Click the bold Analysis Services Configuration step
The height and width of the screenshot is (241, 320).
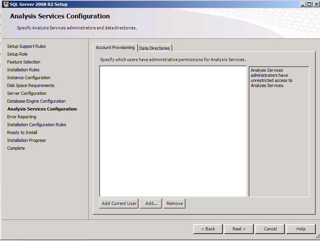42,109
